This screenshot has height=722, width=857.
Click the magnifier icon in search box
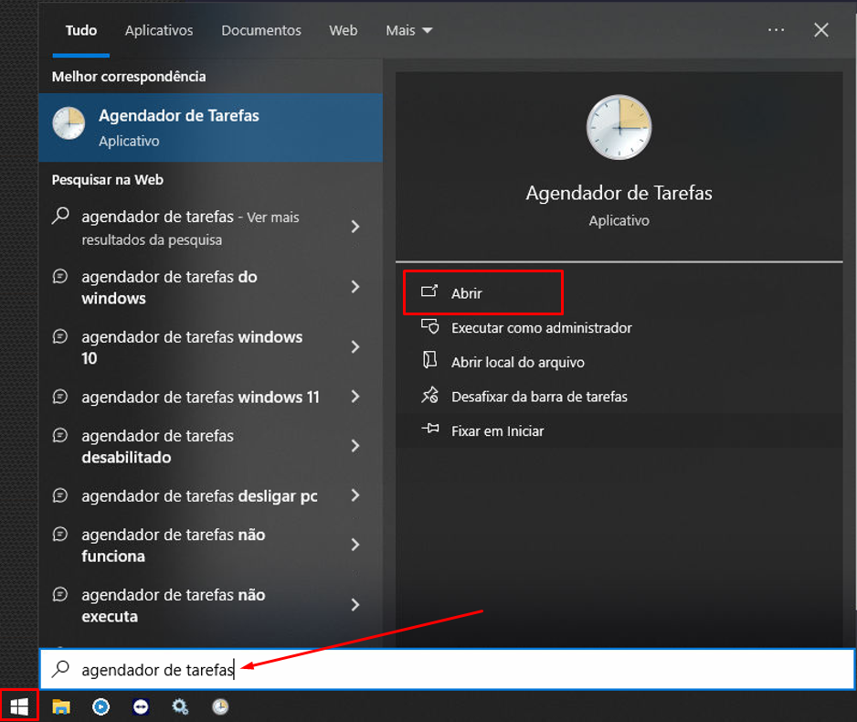[60, 668]
